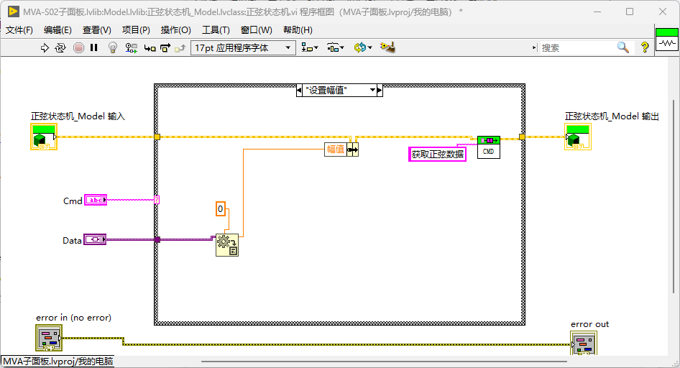The width and height of the screenshot is (680, 368).
Task: Select the 正弦状态机_Model 输入 terminal
Action: point(43,137)
